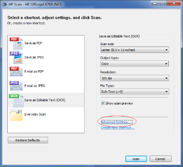This screenshot has width=183, height=167.
Task: Click the Restore Defaults button
Action: [x=28, y=140]
